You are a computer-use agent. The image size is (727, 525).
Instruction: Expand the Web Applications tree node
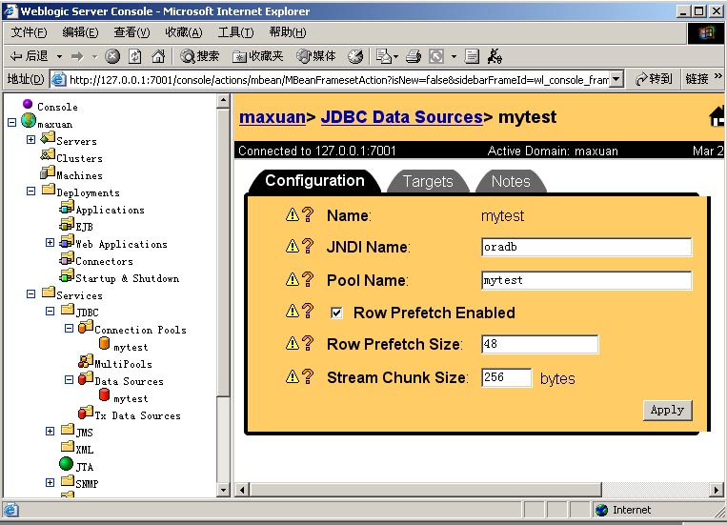coord(50,243)
